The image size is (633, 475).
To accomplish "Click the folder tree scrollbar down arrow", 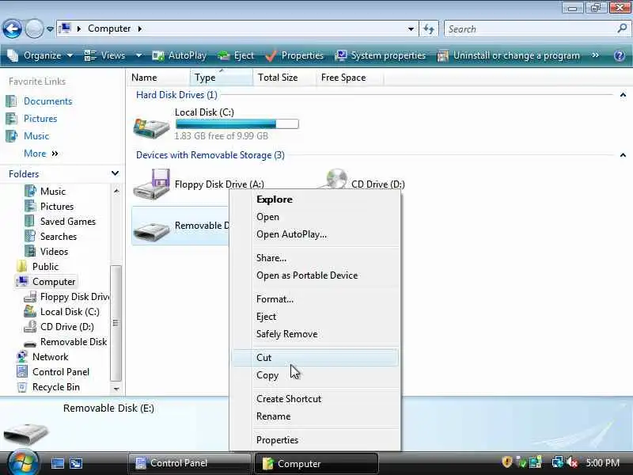I will (x=116, y=389).
